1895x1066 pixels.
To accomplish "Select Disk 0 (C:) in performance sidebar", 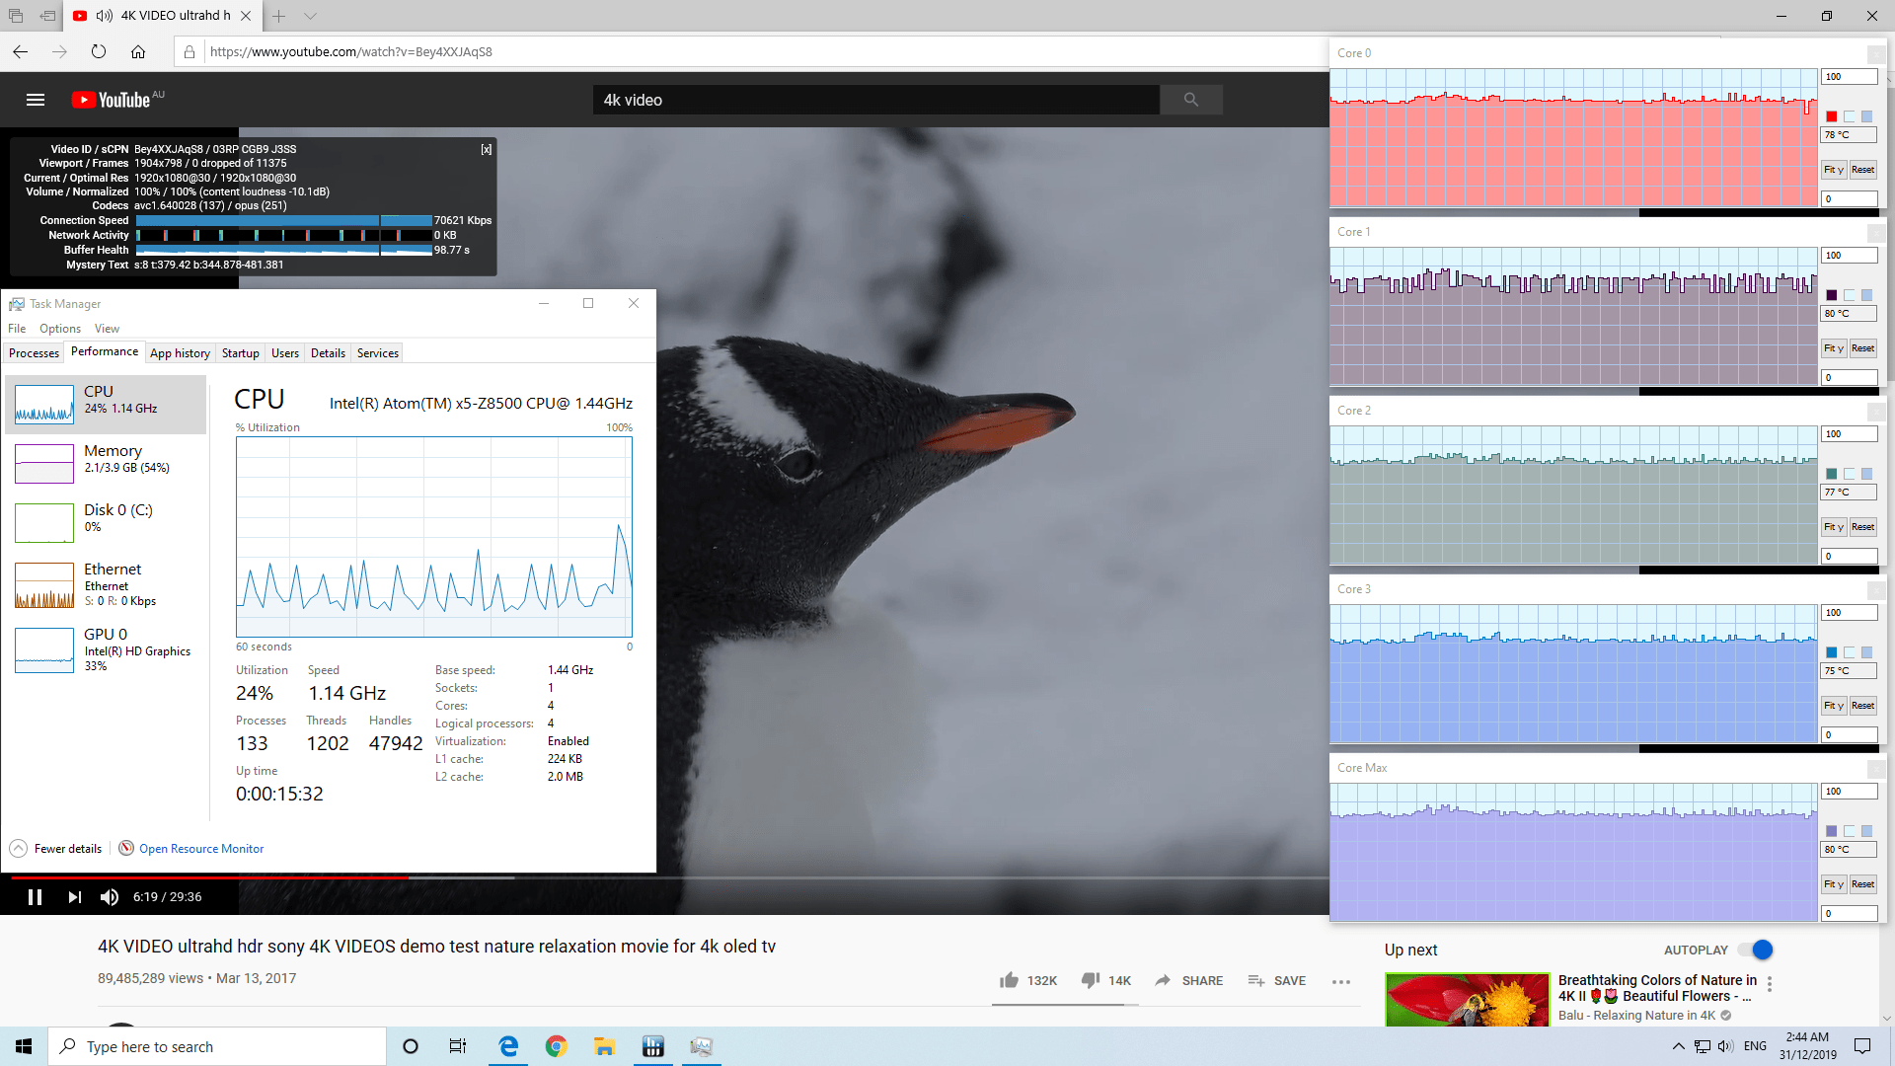I will pyautogui.click(x=106, y=522).
